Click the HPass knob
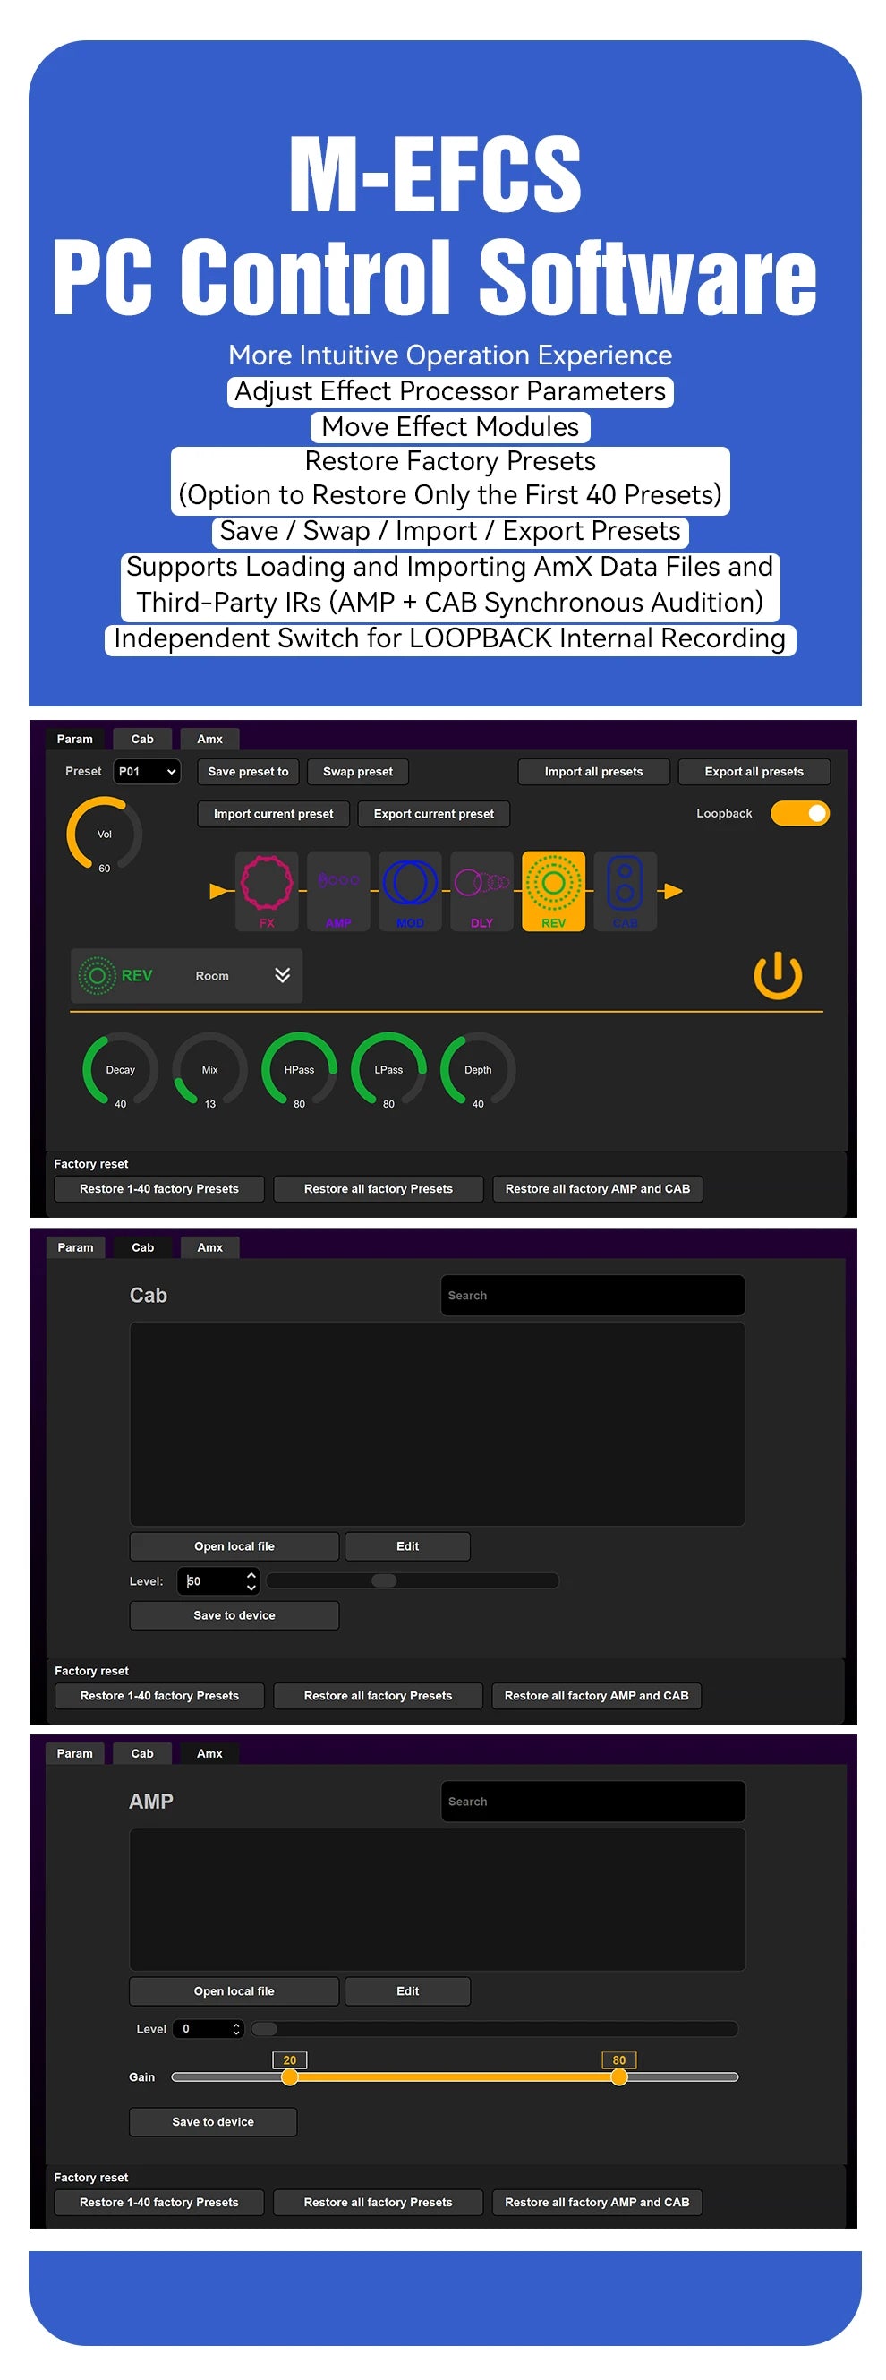886x2380 pixels. coord(299,1070)
